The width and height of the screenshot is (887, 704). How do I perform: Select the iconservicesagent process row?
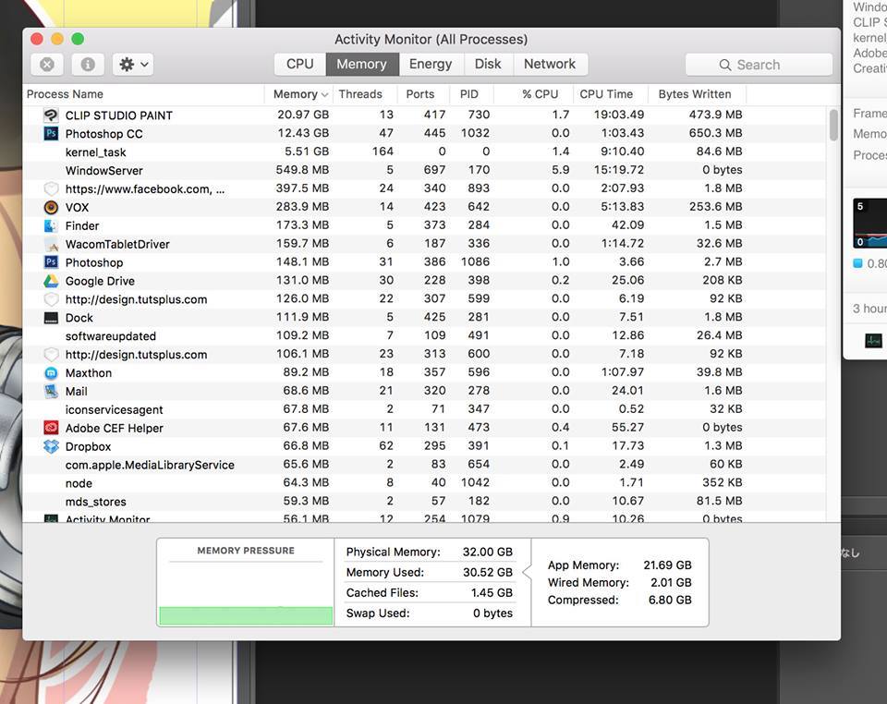pos(424,409)
